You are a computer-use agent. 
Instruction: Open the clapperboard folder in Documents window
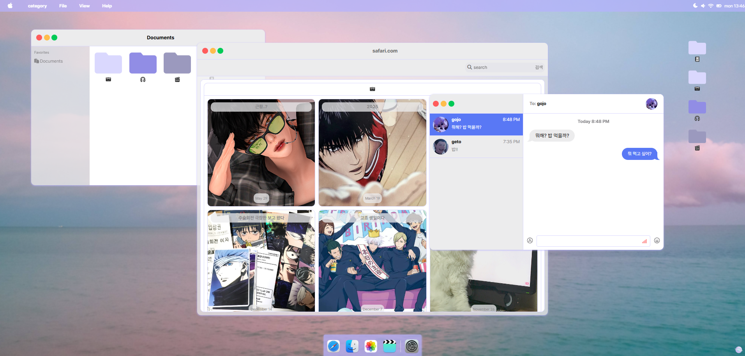click(177, 63)
